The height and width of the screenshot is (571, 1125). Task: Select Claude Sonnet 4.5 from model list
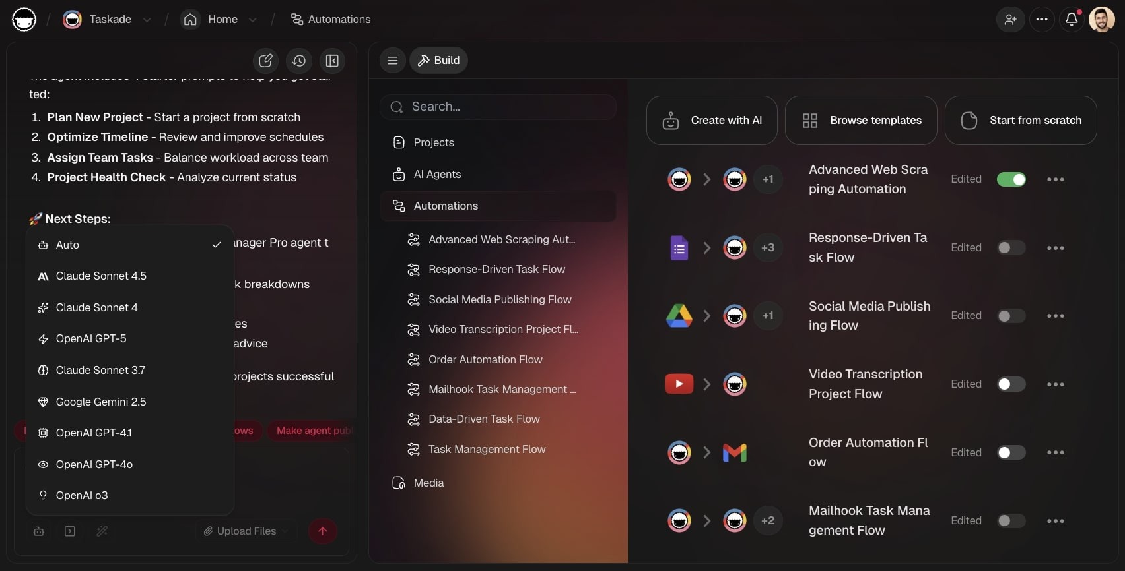(101, 276)
